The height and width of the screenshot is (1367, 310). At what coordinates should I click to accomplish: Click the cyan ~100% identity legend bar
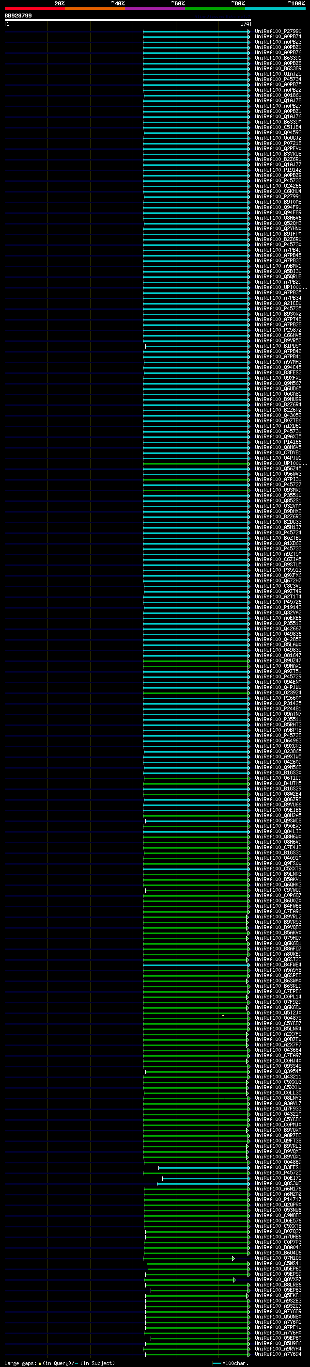[275, 9]
